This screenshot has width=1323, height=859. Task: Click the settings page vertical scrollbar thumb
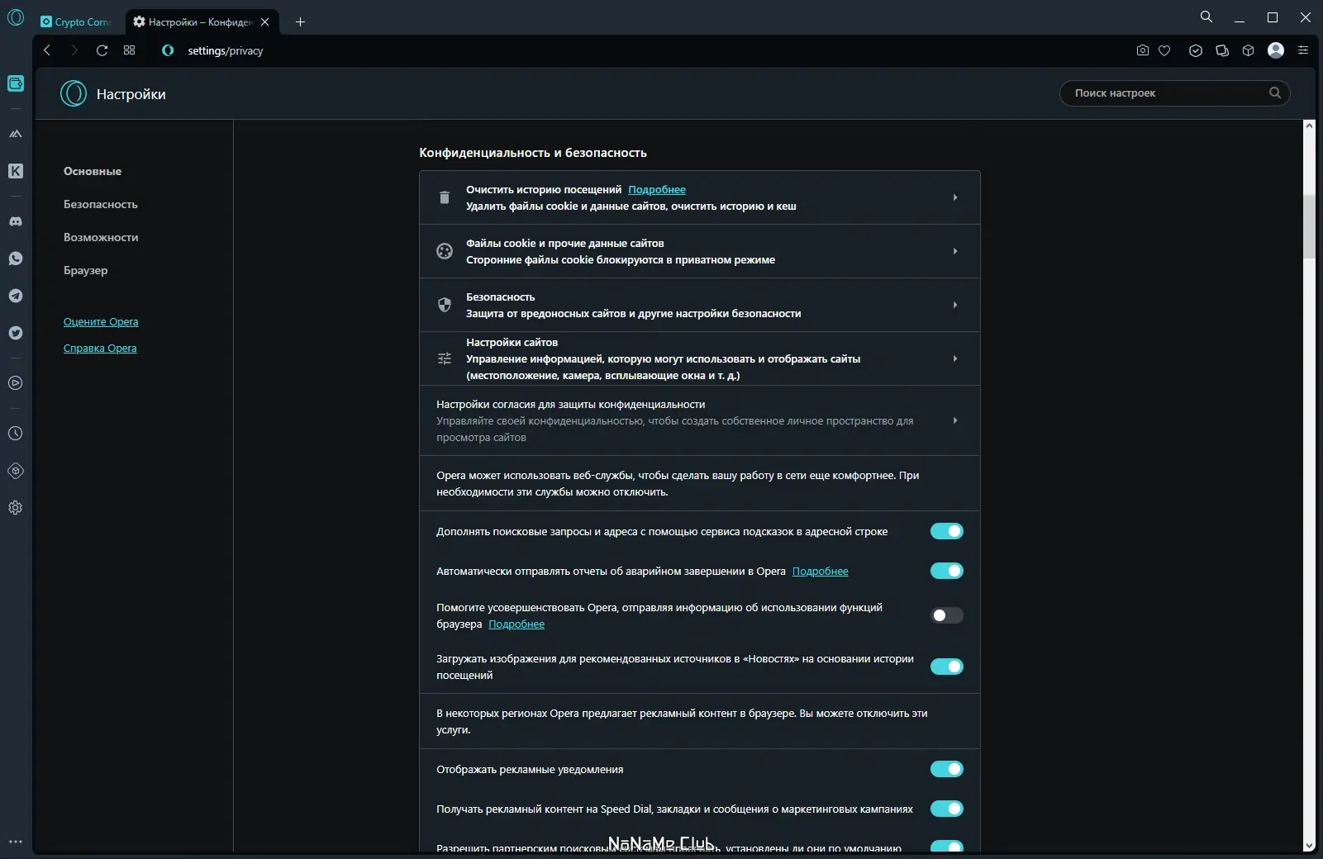pyautogui.click(x=1309, y=226)
